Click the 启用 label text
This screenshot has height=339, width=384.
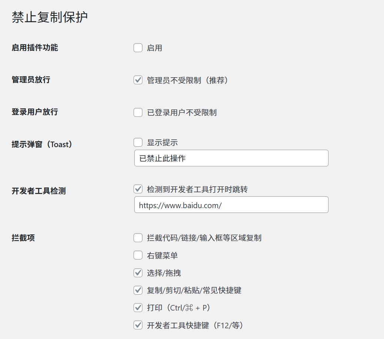coord(155,48)
